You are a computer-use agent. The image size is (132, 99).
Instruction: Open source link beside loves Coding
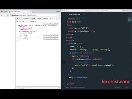(x=51, y=35)
